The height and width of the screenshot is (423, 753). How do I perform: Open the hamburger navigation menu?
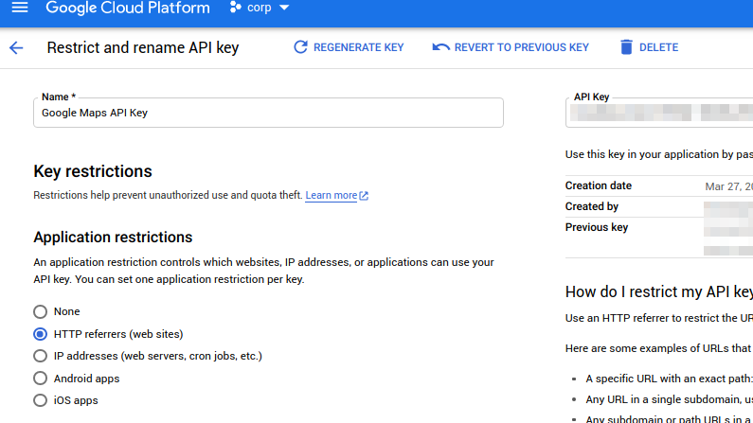coord(19,8)
